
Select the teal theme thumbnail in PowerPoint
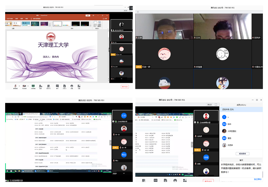[x=35, y=24]
